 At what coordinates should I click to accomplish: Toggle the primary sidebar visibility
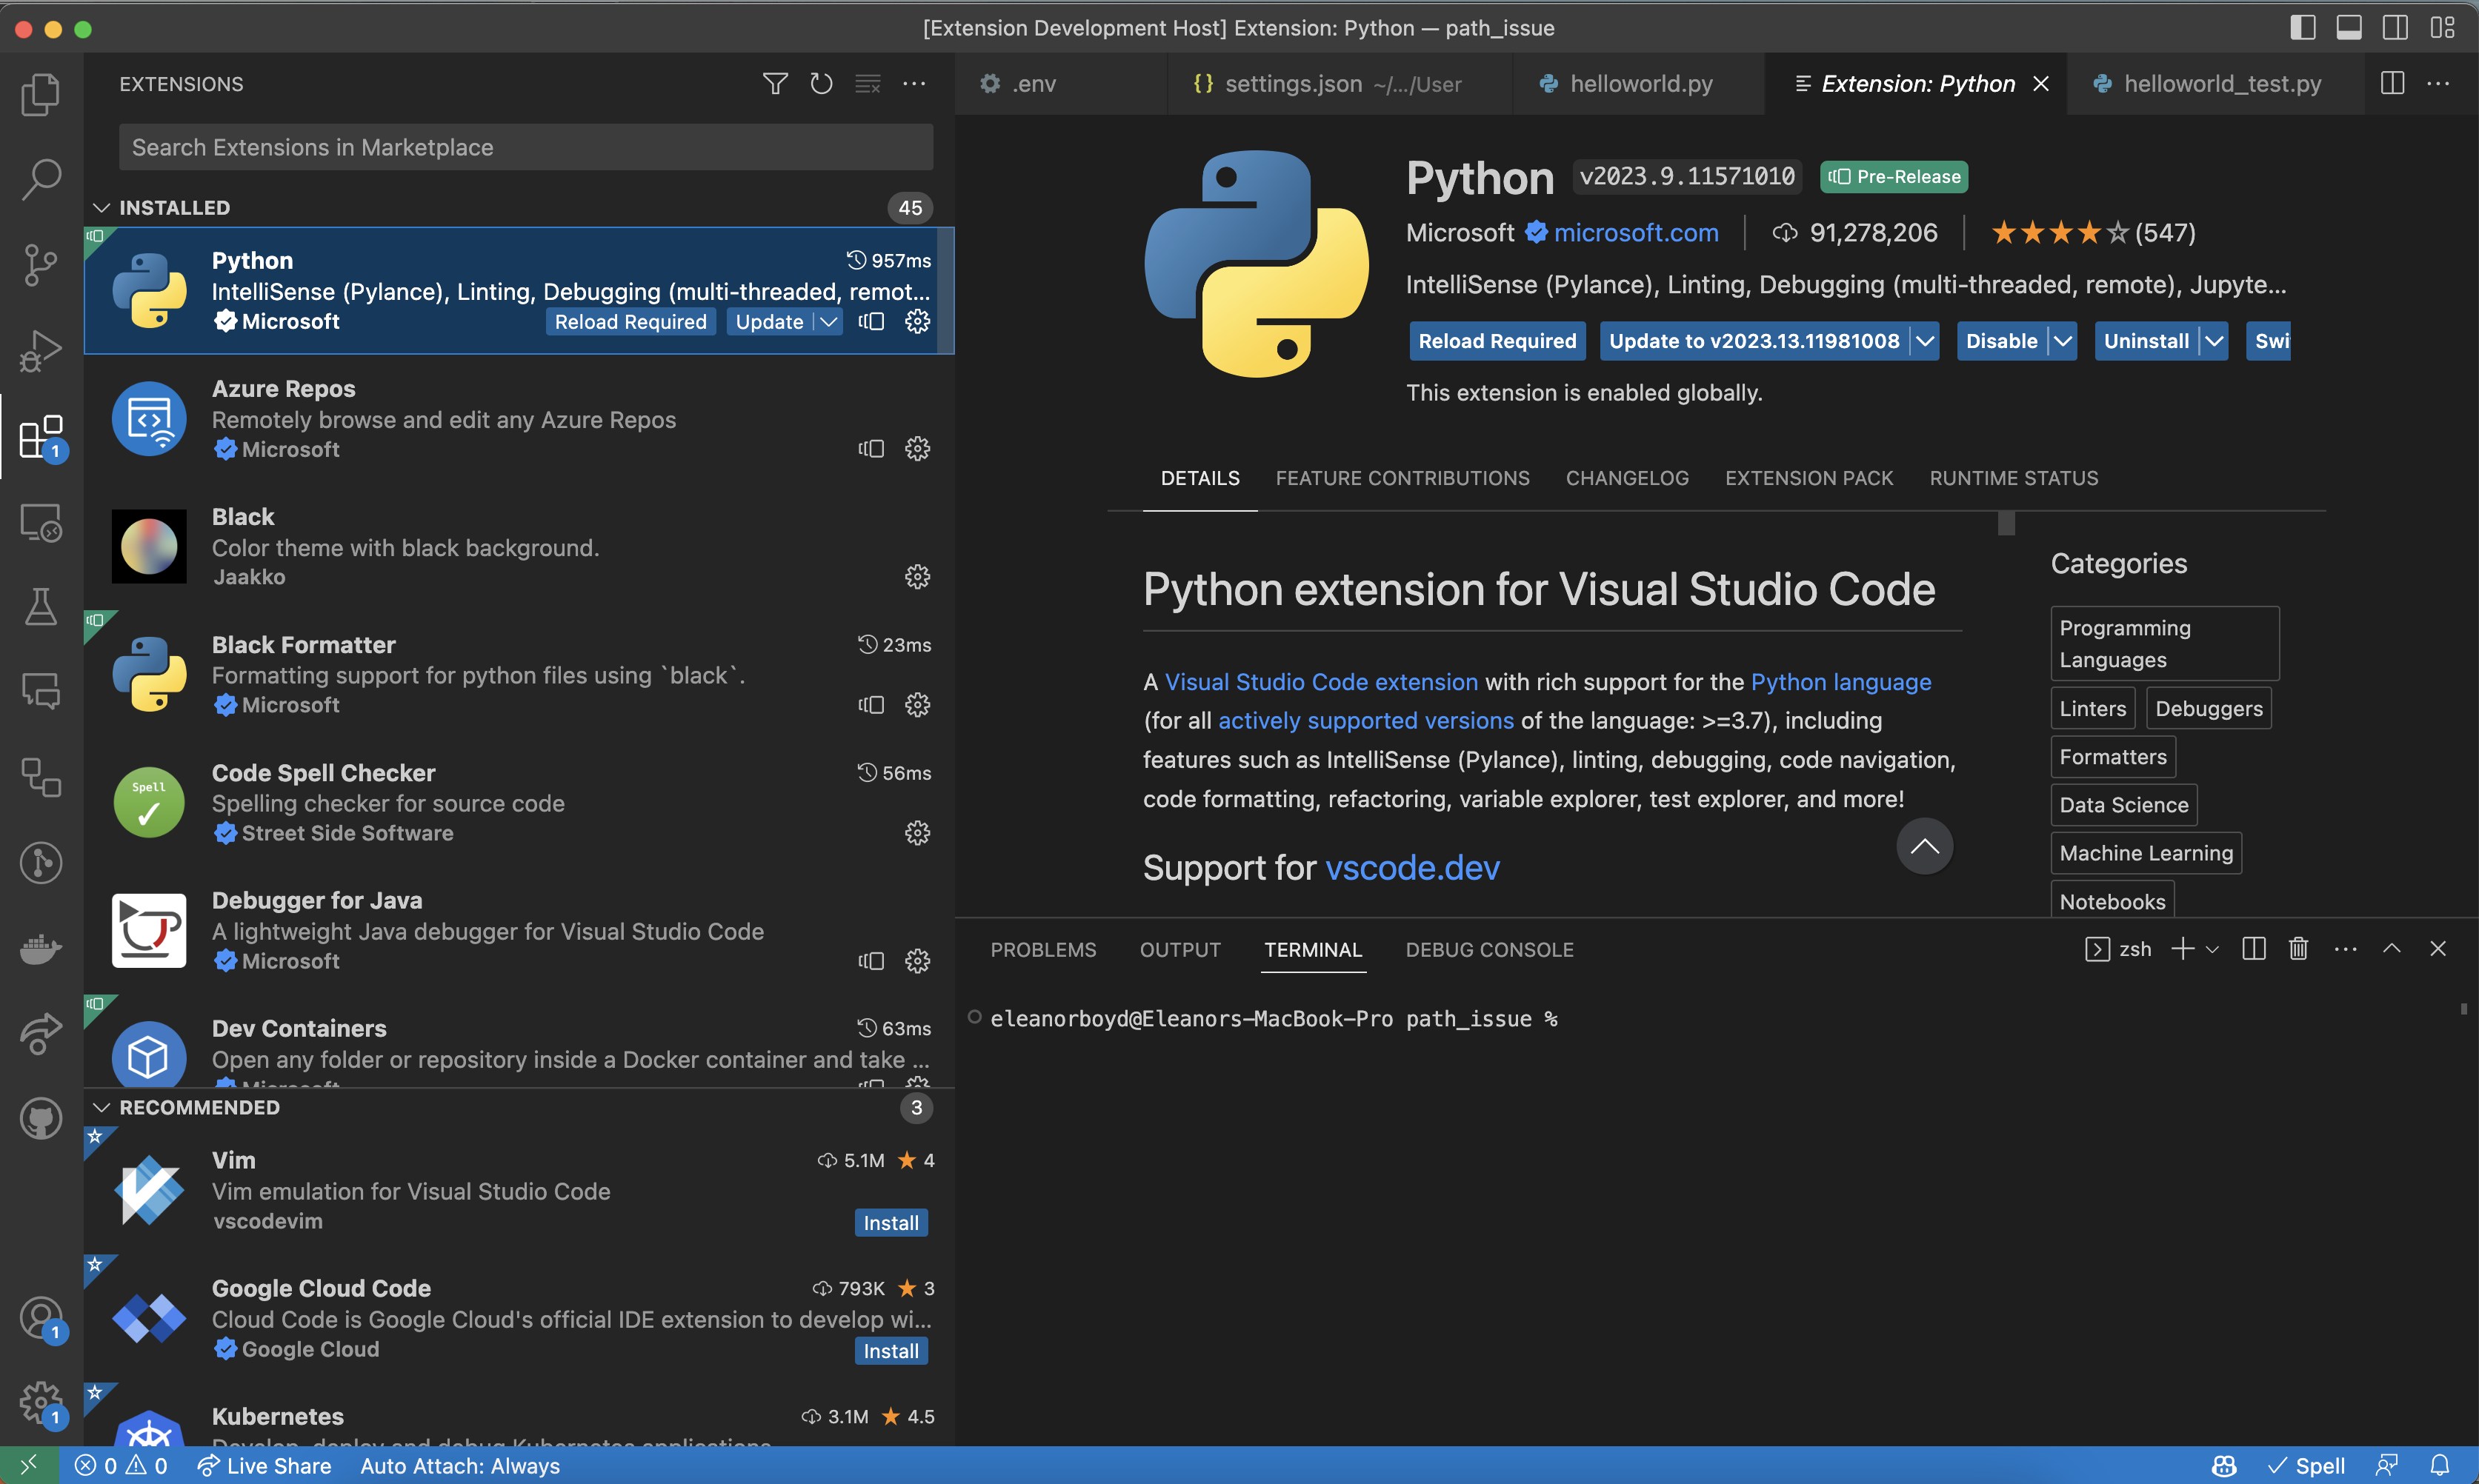tap(2302, 28)
